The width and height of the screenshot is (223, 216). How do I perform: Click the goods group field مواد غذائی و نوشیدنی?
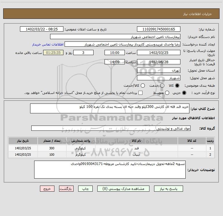(111, 128)
